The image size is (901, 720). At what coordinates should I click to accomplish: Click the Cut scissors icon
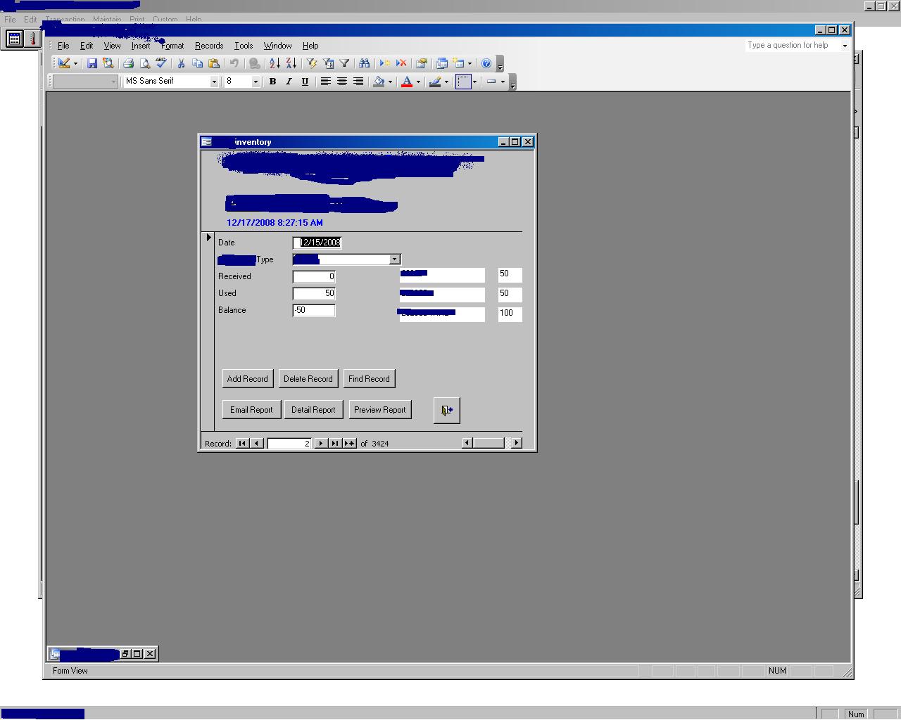coord(181,63)
